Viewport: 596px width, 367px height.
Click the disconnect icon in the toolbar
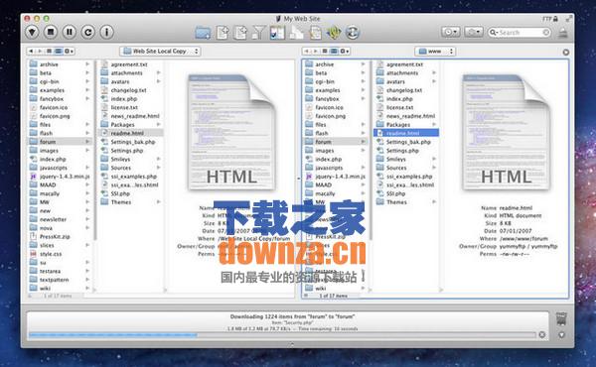click(32, 32)
